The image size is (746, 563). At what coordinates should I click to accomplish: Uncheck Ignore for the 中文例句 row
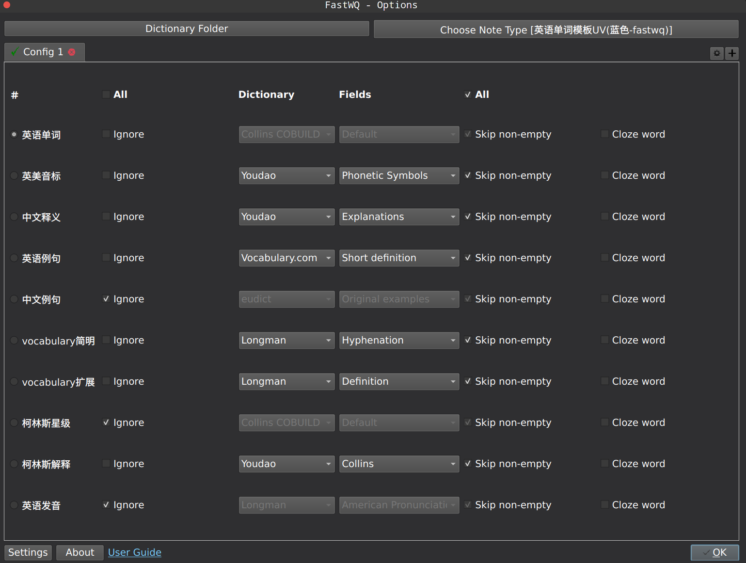pyautogui.click(x=106, y=299)
